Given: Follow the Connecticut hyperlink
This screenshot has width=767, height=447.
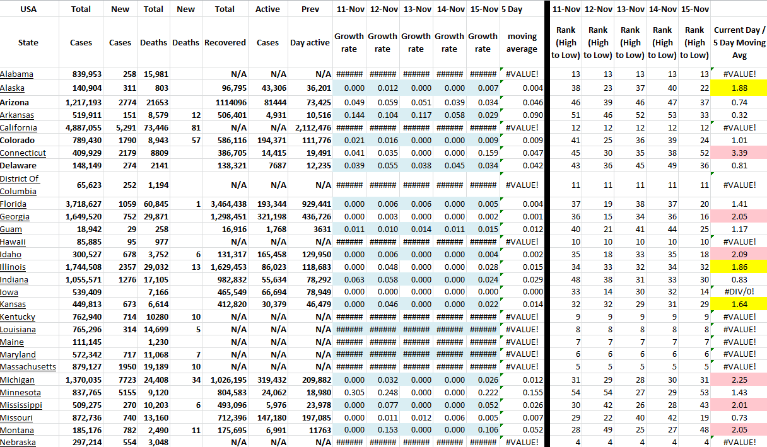Looking at the screenshot, I should (x=23, y=153).
